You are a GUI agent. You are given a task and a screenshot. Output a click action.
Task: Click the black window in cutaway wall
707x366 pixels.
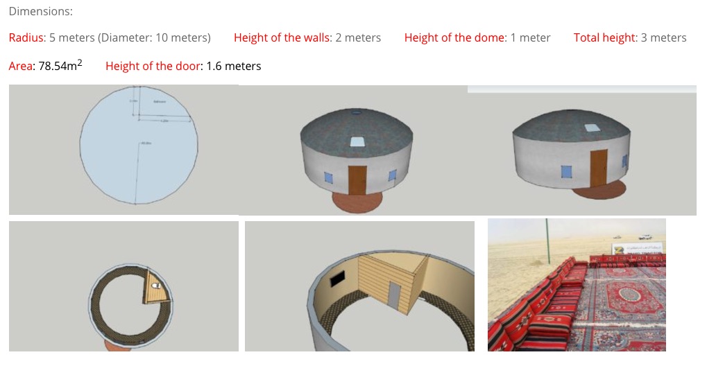(337, 278)
